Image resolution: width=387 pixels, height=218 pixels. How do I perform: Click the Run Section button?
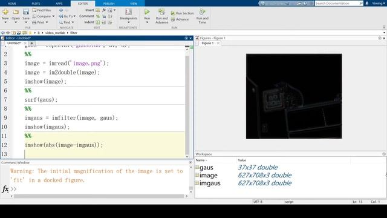click(182, 13)
